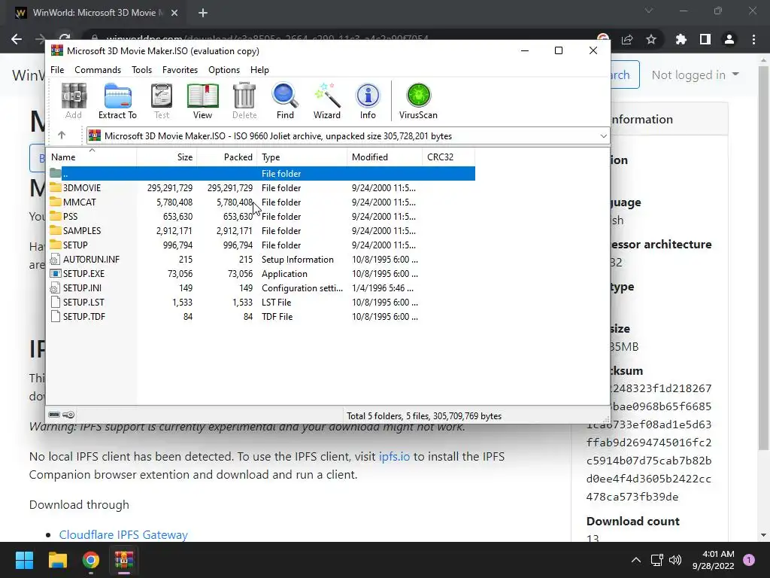The height and width of the screenshot is (578, 770).
Task: Follow the ipfs.io link
Action: tap(394, 456)
